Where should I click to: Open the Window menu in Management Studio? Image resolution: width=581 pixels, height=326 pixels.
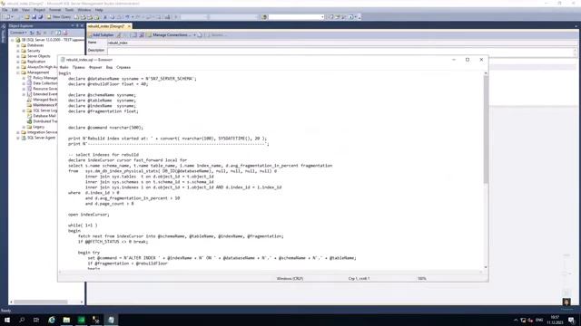pos(84,10)
